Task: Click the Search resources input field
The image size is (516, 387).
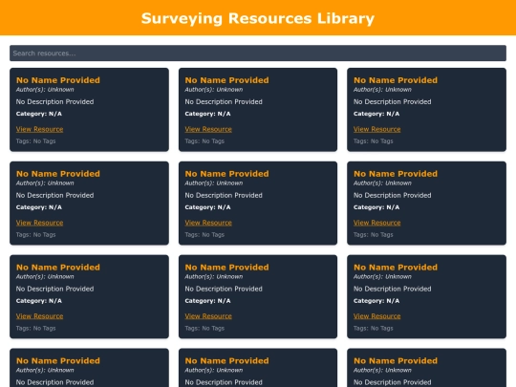Action: coord(258,53)
